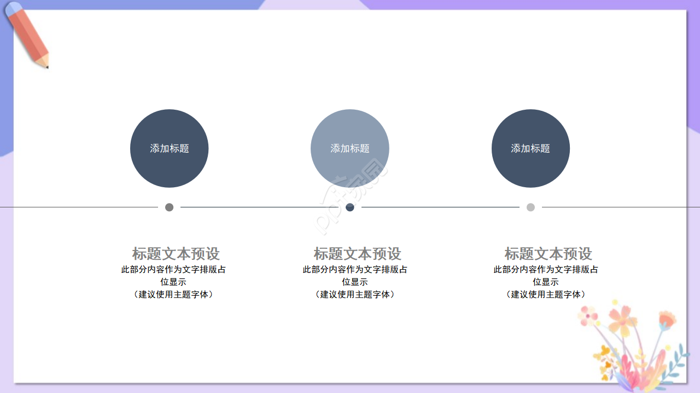This screenshot has width=700, height=393.
Task: Click the small dot below the first circle
Action: coord(169,207)
